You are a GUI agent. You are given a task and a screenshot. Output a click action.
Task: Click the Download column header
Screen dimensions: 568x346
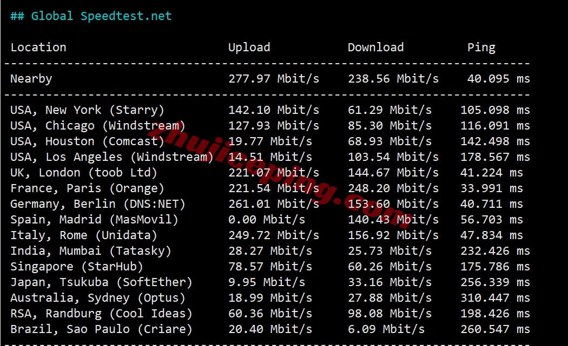[375, 48]
